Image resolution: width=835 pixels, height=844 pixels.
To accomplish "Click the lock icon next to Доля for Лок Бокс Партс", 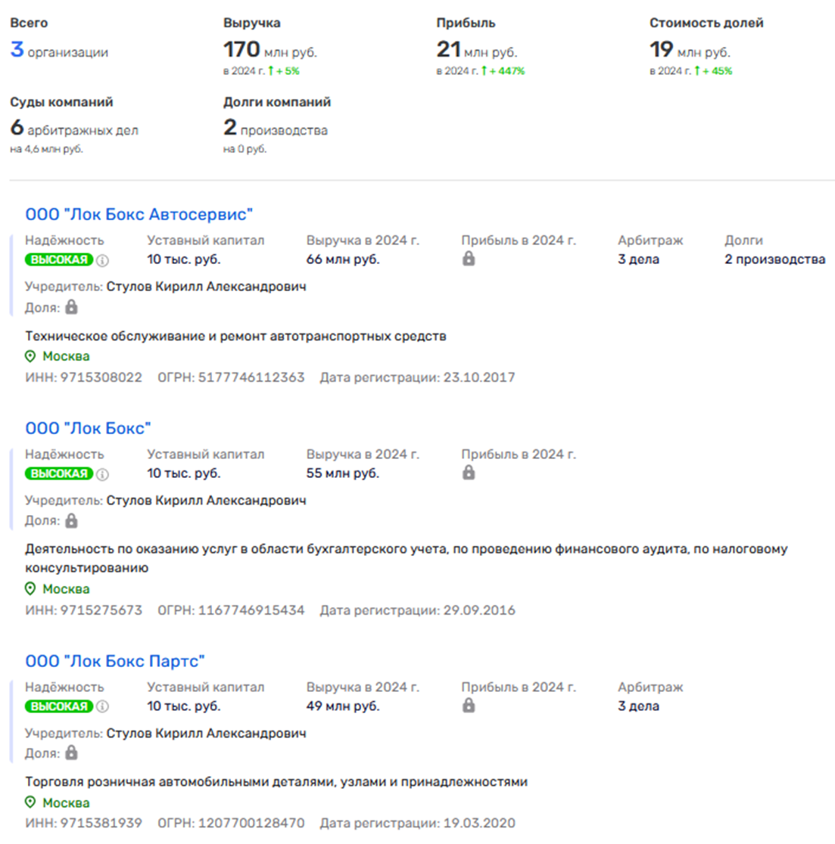I will point(72,752).
